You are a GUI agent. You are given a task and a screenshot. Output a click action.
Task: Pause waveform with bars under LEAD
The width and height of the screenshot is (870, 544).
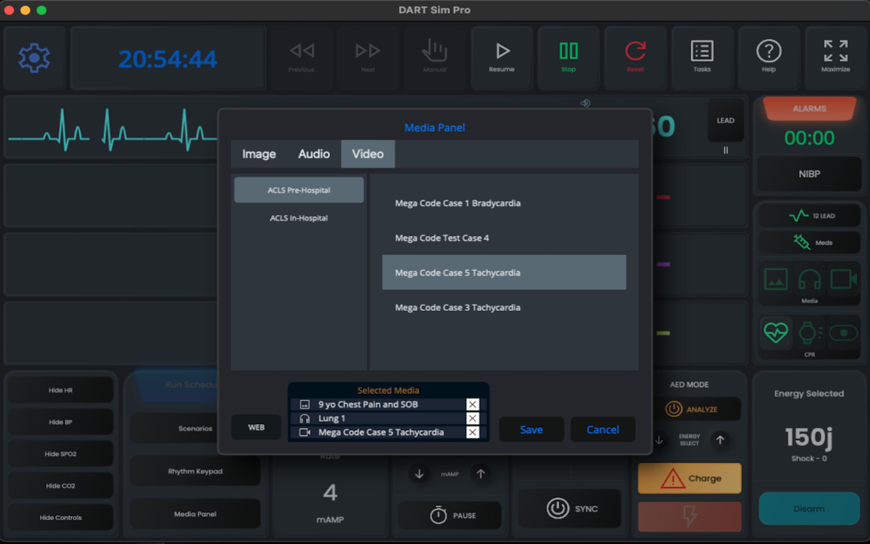click(726, 150)
